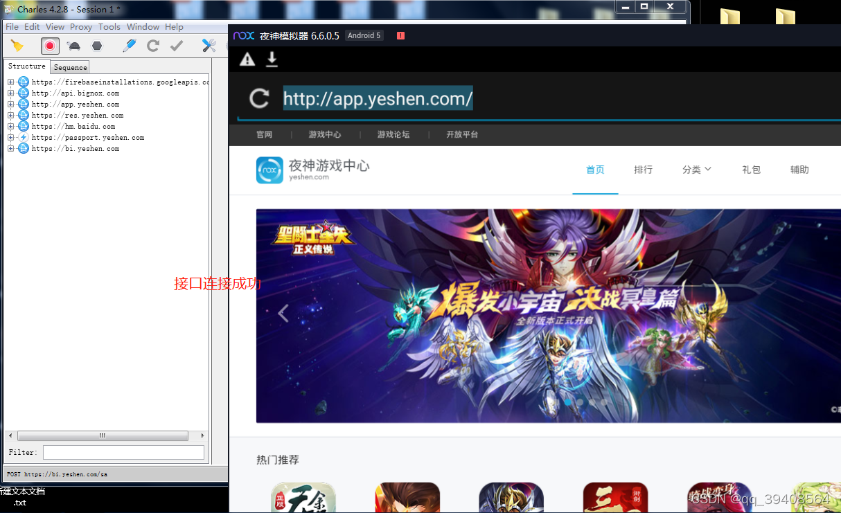Open the 官网 link in top nav

click(x=264, y=134)
